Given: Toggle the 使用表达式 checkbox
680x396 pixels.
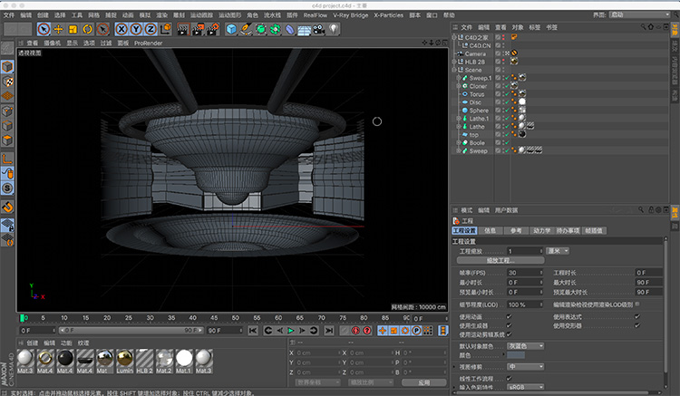Looking at the screenshot, I should coord(637,316).
